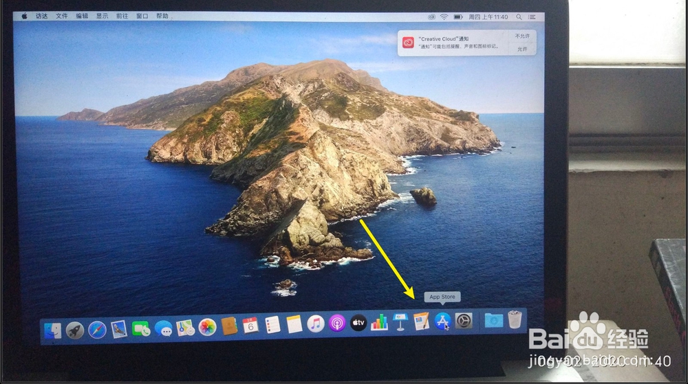Open the Mail stamp icon in Dock
The width and height of the screenshot is (688, 384).
pos(119,329)
